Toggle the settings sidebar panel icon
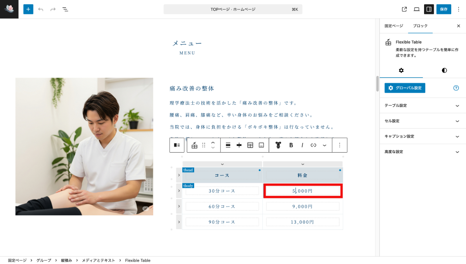The height and width of the screenshot is (264, 466). (x=429, y=9)
